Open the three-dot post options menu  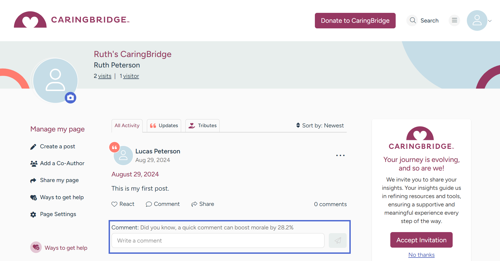[x=340, y=155]
